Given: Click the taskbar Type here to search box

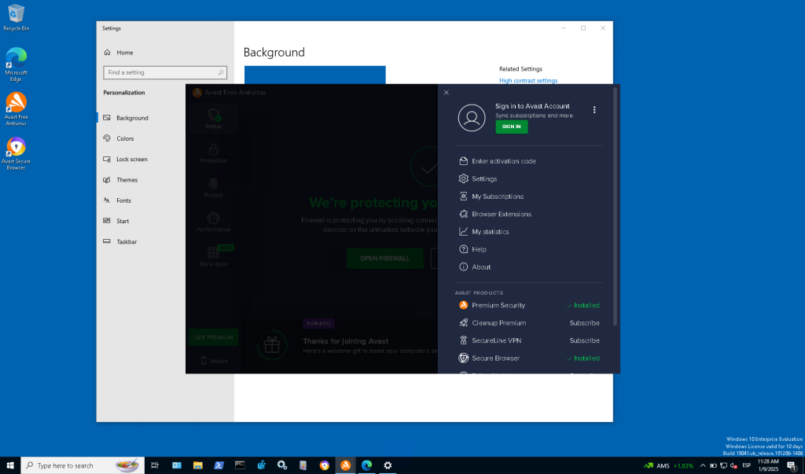Looking at the screenshot, I should coord(83,465).
